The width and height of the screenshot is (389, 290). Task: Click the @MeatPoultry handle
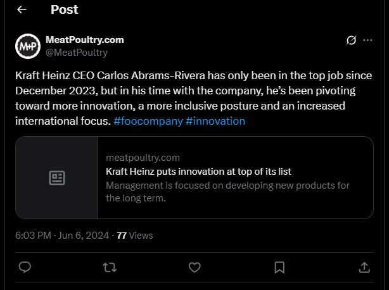point(77,53)
